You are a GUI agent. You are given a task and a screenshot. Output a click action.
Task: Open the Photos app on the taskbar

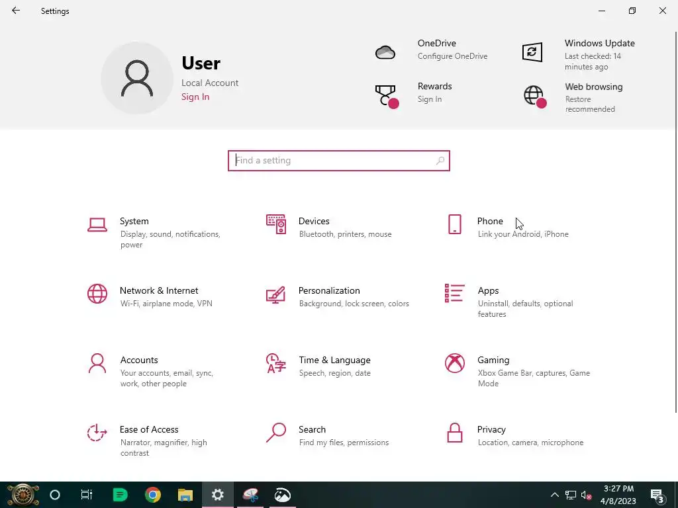[283, 495]
